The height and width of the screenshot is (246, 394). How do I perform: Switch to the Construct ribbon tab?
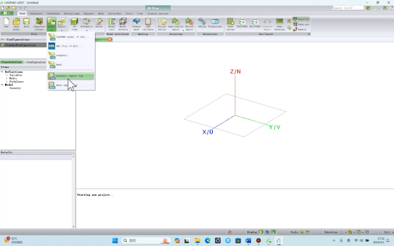36,14
